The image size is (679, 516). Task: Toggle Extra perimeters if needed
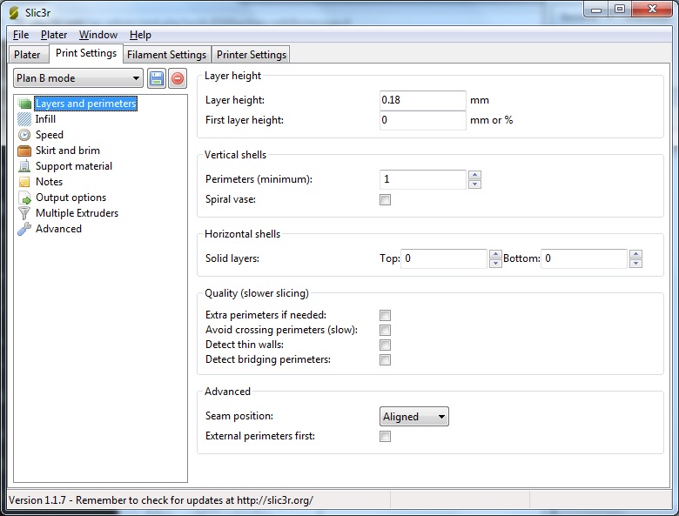pyautogui.click(x=385, y=315)
